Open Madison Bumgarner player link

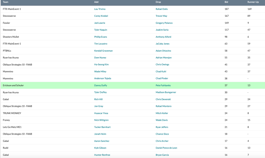(x=166, y=92)
